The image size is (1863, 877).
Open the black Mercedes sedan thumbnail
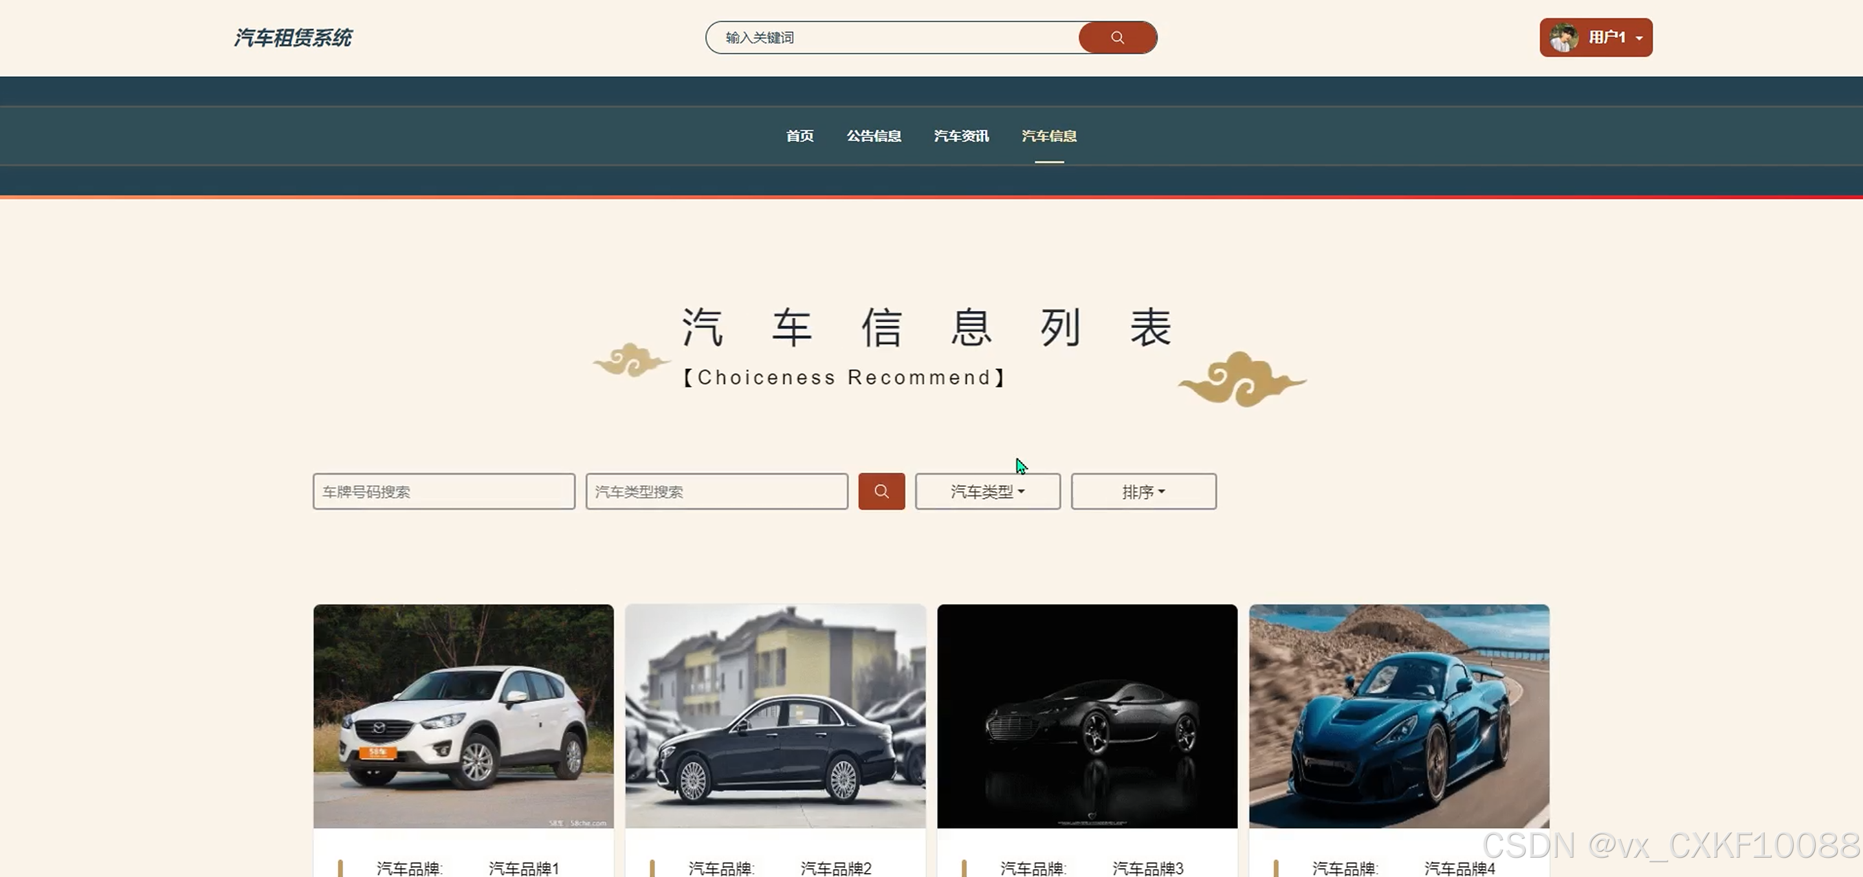click(775, 716)
